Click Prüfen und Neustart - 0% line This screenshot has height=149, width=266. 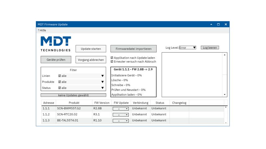[x=128, y=90]
